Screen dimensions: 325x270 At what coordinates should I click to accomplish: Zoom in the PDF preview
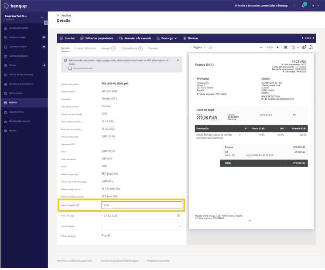277,47
